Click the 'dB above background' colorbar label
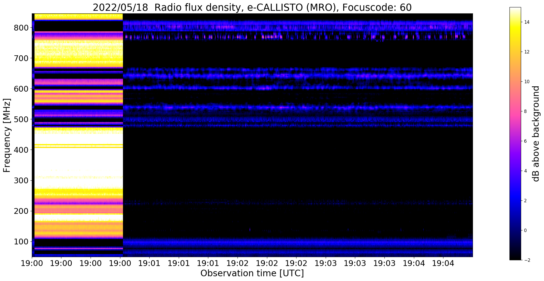Screen dimensions: 544x281 coord(536,134)
